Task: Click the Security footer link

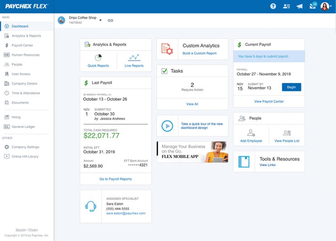Action: 20,230
